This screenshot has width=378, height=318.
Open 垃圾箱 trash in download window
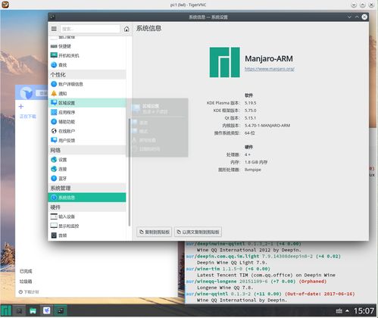click(26, 282)
